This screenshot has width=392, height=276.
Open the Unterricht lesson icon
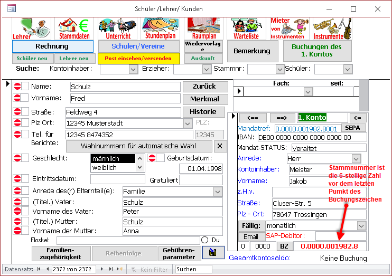(x=115, y=28)
